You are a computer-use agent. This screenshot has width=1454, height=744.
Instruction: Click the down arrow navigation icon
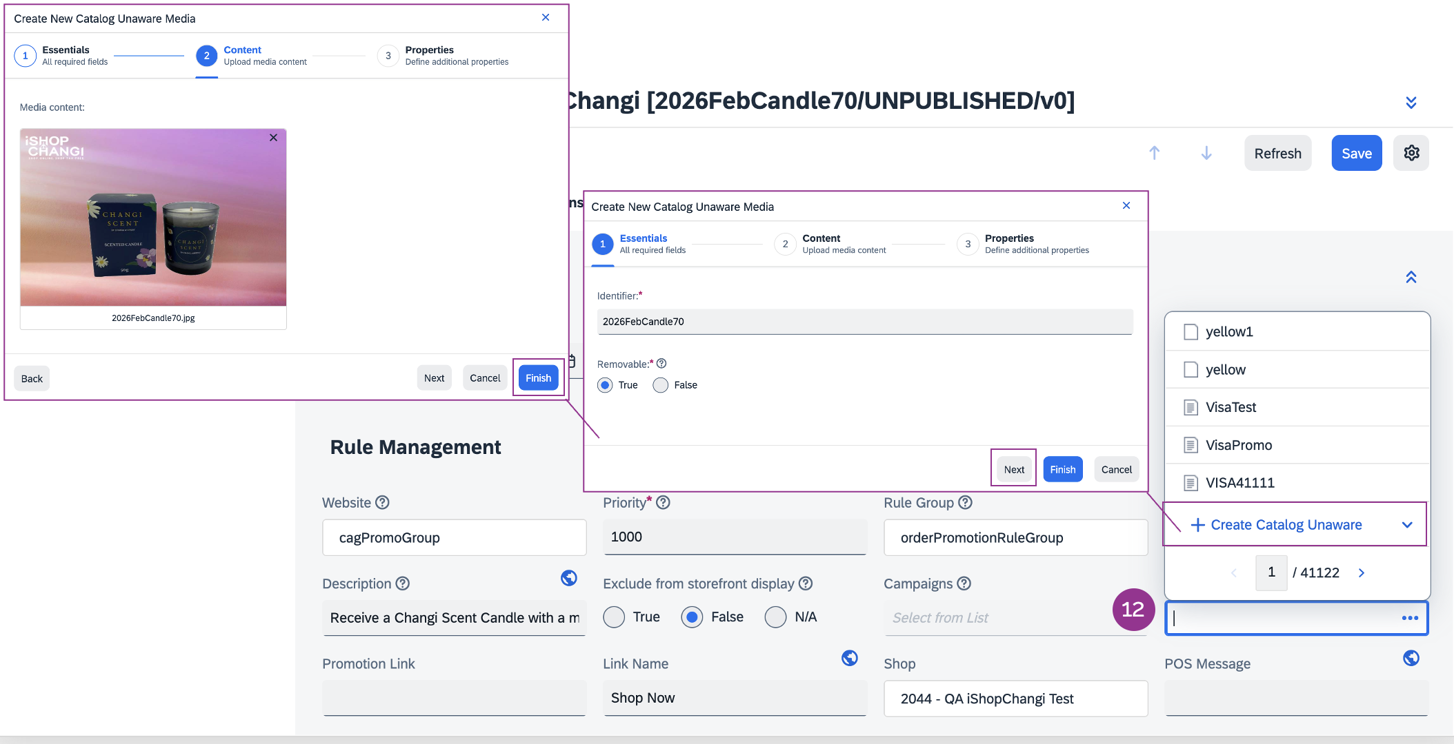[x=1206, y=153]
